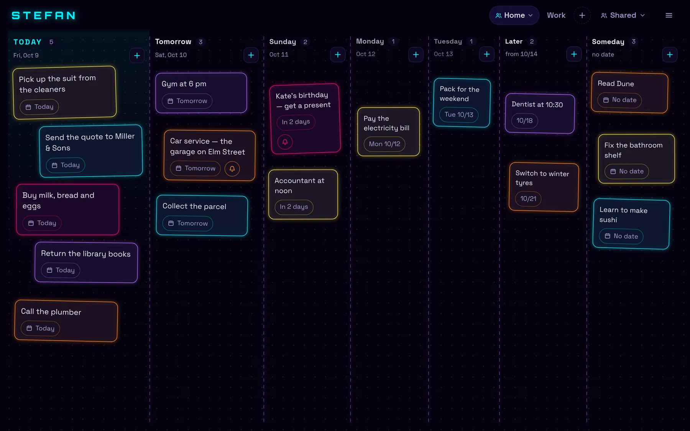Click the TODAY column heading
Screen dimensions: 690x431
click(27, 42)
